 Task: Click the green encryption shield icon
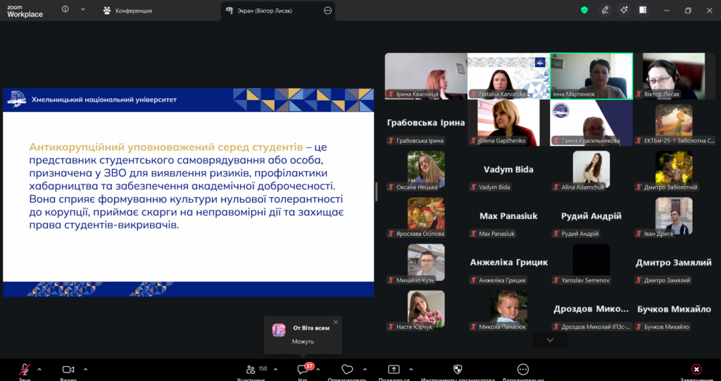584,10
